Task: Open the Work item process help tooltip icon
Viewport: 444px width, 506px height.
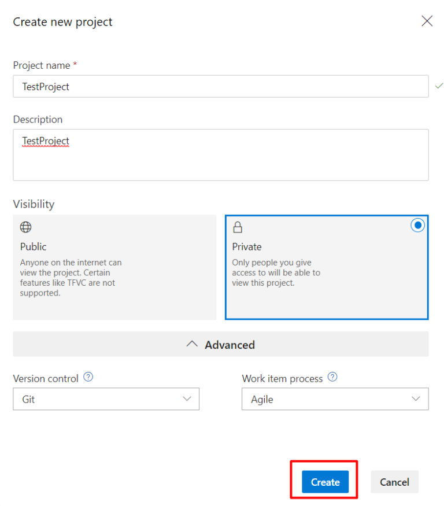Action: pos(332,377)
